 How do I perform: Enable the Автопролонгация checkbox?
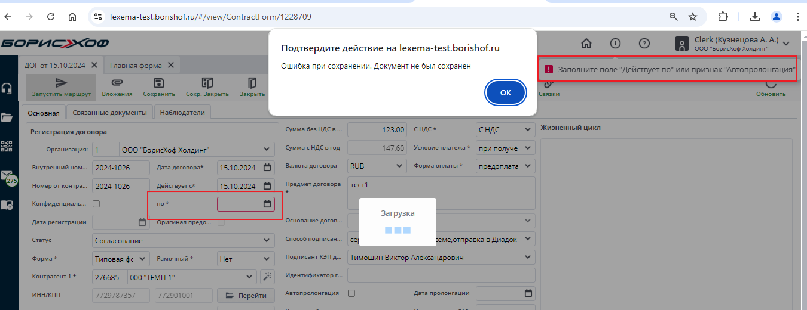[351, 293]
